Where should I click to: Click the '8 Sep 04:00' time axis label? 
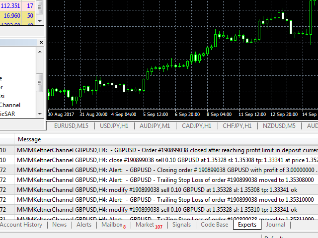coord(219,115)
